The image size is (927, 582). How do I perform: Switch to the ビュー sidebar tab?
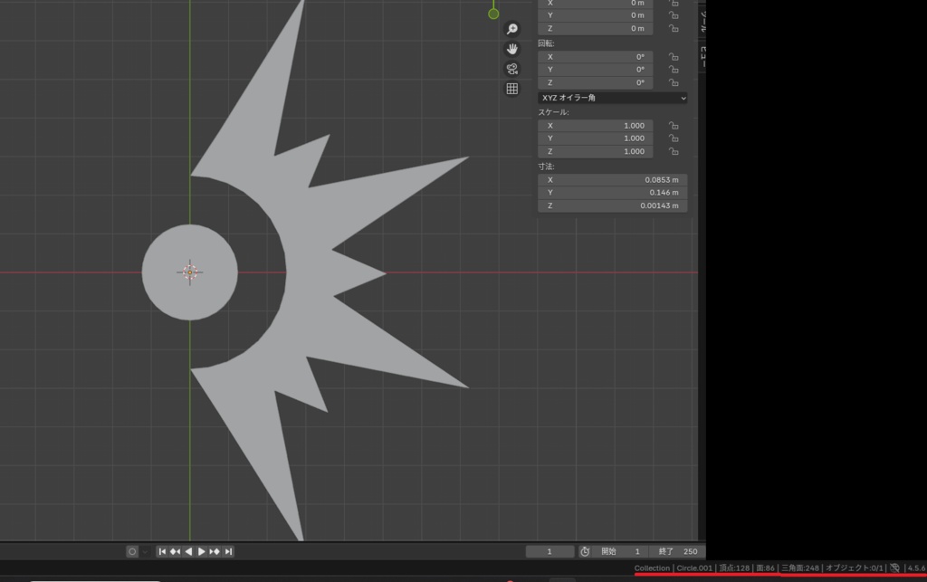702,57
